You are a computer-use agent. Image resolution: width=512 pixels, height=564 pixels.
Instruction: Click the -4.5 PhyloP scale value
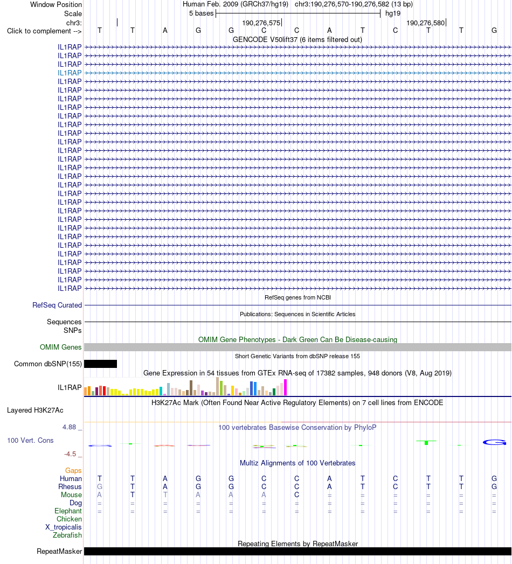click(70, 454)
